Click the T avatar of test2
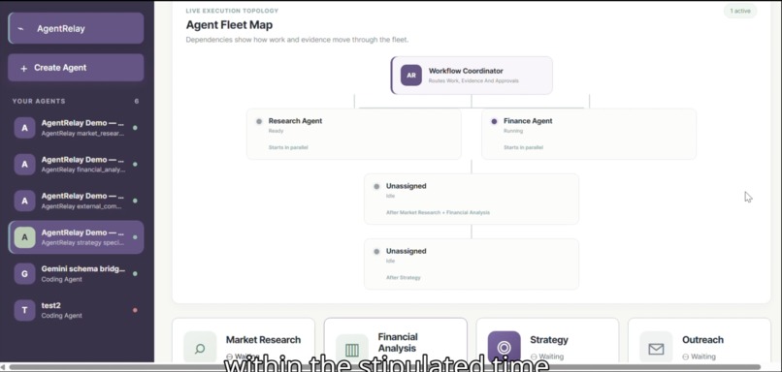 pos(24,310)
